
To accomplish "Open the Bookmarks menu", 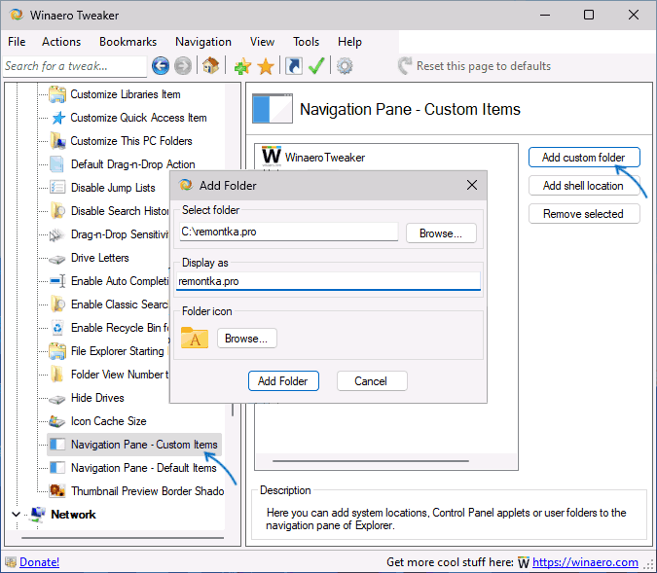I will click(x=128, y=42).
